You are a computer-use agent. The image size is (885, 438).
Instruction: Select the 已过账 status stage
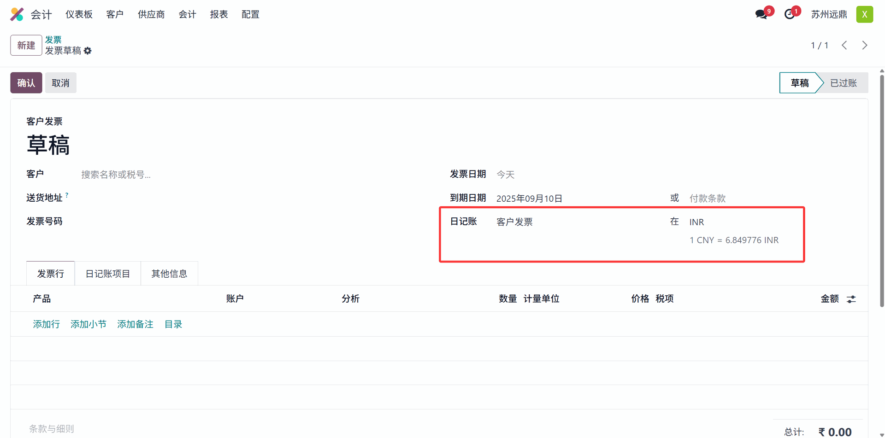[844, 83]
